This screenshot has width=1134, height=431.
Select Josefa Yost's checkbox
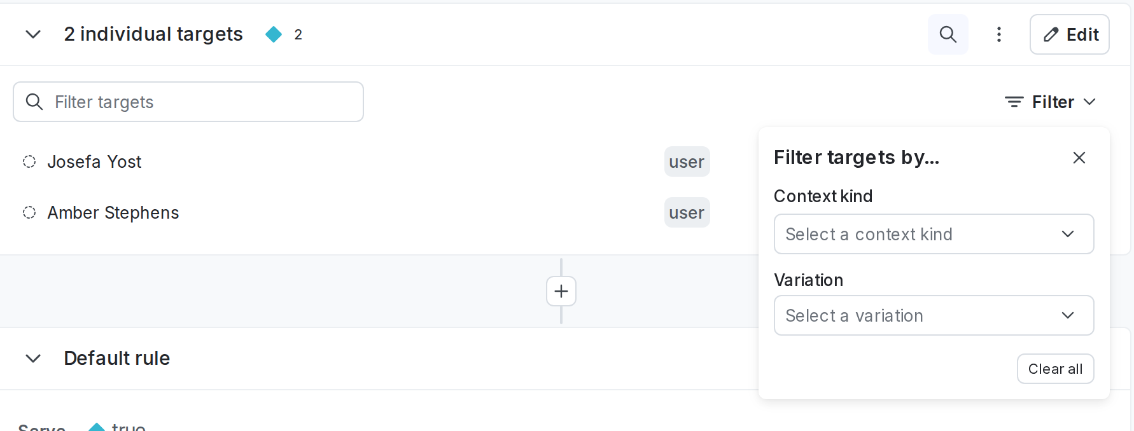[x=29, y=161]
